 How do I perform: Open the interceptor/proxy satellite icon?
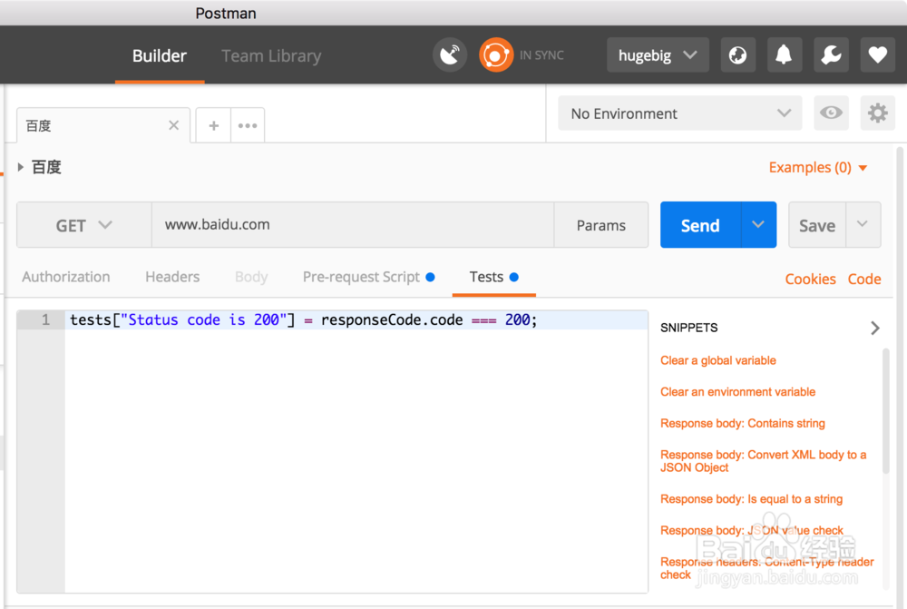pyautogui.click(x=450, y=55)
